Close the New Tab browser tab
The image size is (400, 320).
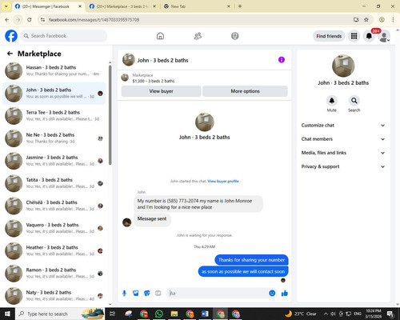229,6
